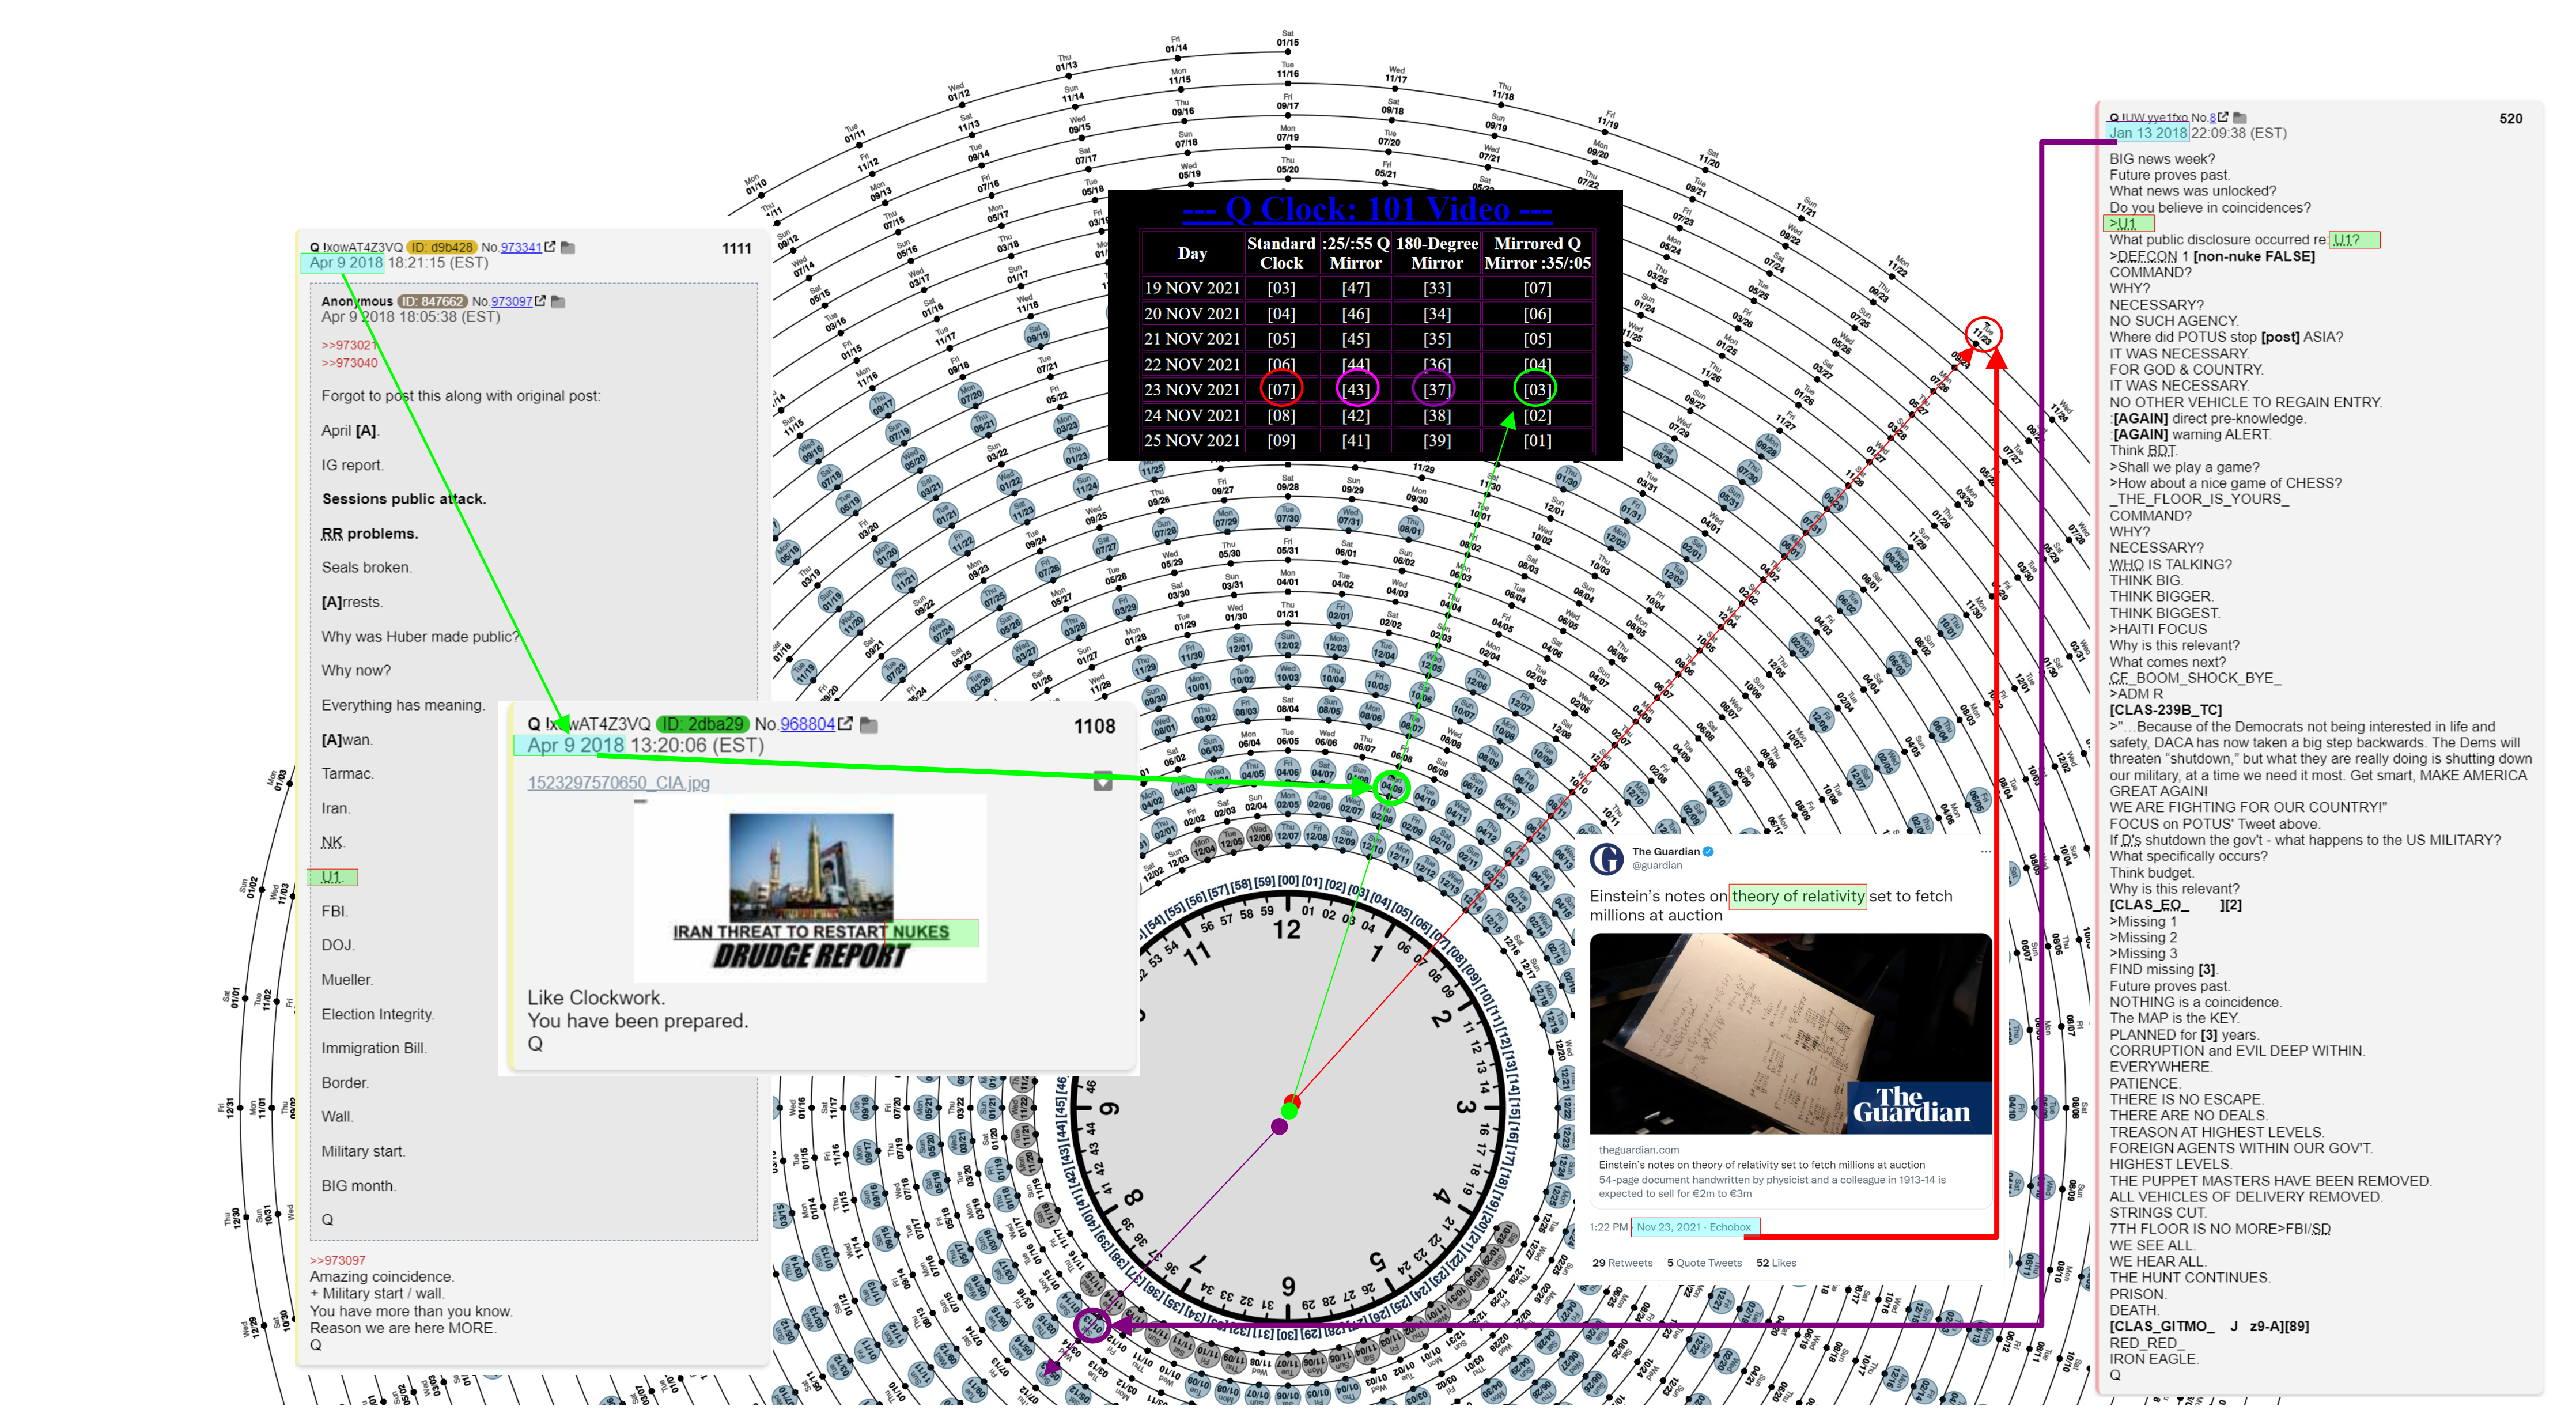Screen dimensions: 2576x1417
Task: Click highlighted U1 in Anonymous post list
Action: (332, 877)
